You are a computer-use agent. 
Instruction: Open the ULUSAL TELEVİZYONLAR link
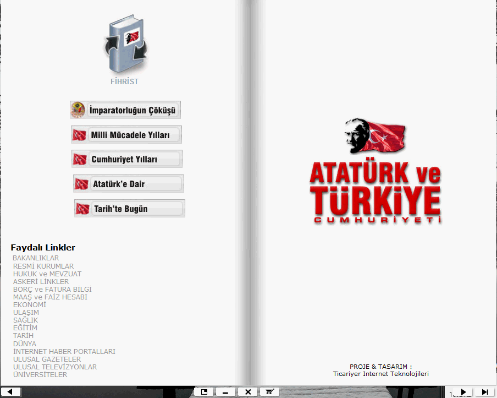[55, 367]
